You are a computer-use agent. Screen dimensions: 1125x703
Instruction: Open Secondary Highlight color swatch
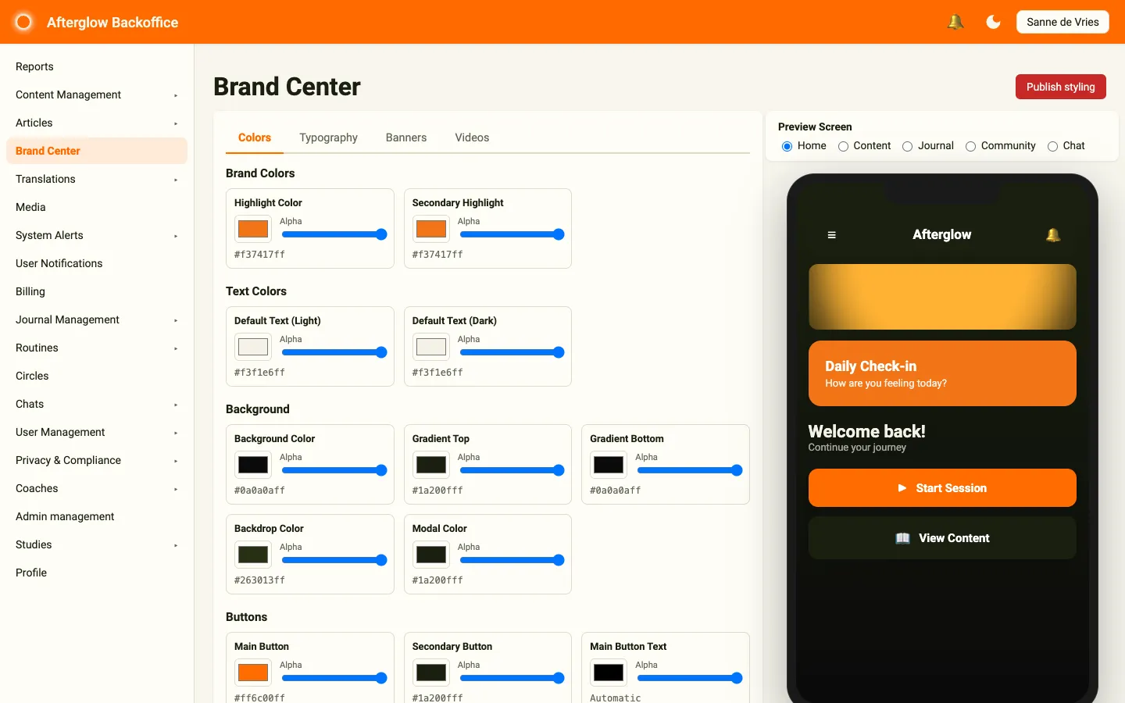click(431, 229)
